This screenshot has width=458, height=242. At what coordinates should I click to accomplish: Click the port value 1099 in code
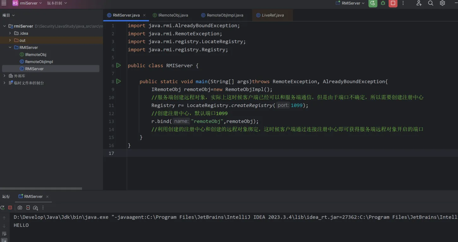coord(296,105)
